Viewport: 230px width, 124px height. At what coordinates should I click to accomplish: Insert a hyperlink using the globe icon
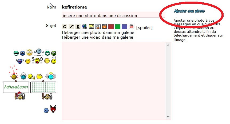tap(85, 26)
